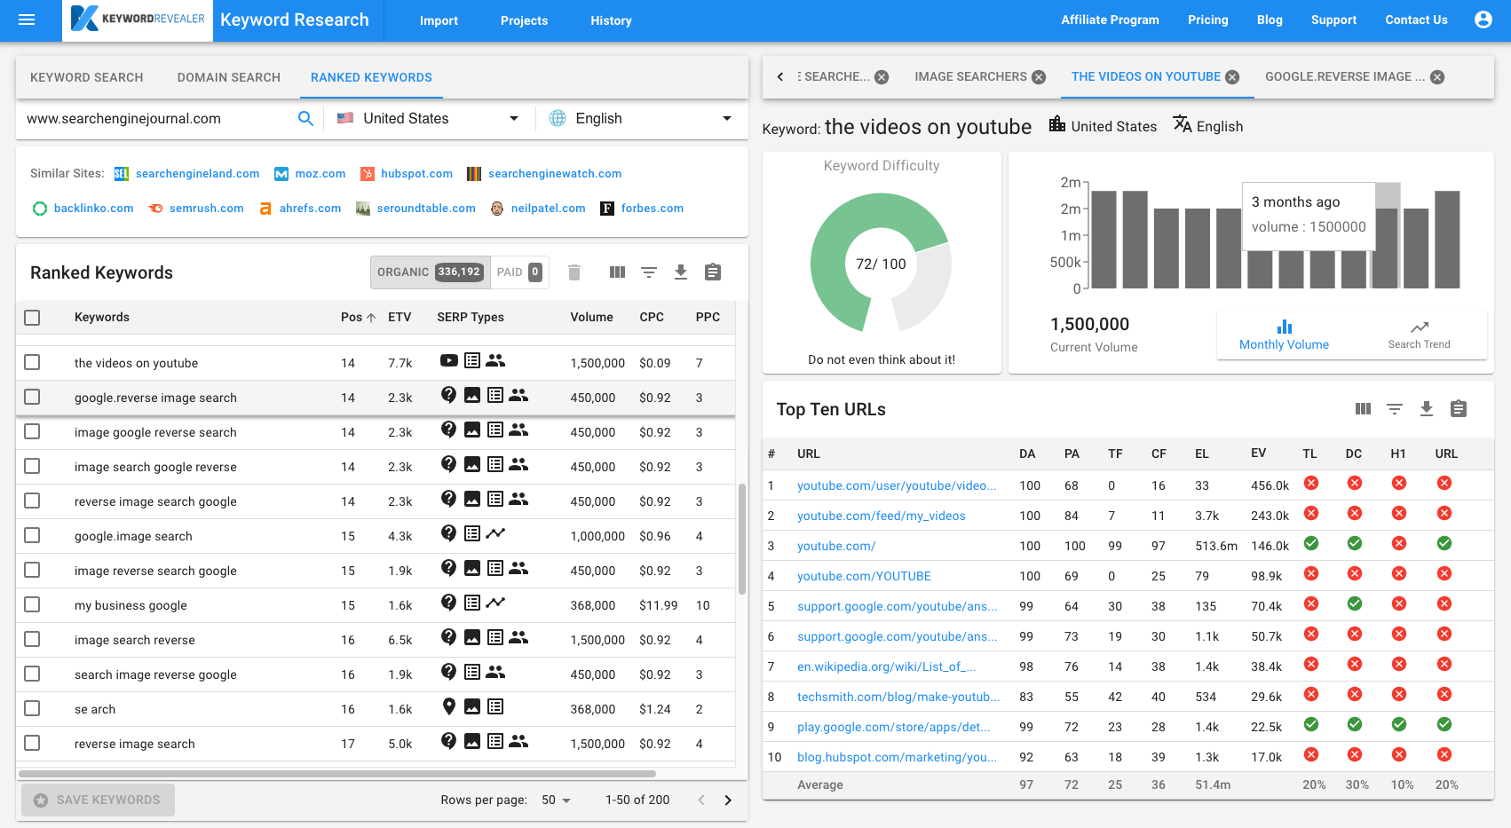Viewport: 1511px width, 828px height.
Task: Copy Ranked Keywords to clipboard
Action: (x=713, y=272)
